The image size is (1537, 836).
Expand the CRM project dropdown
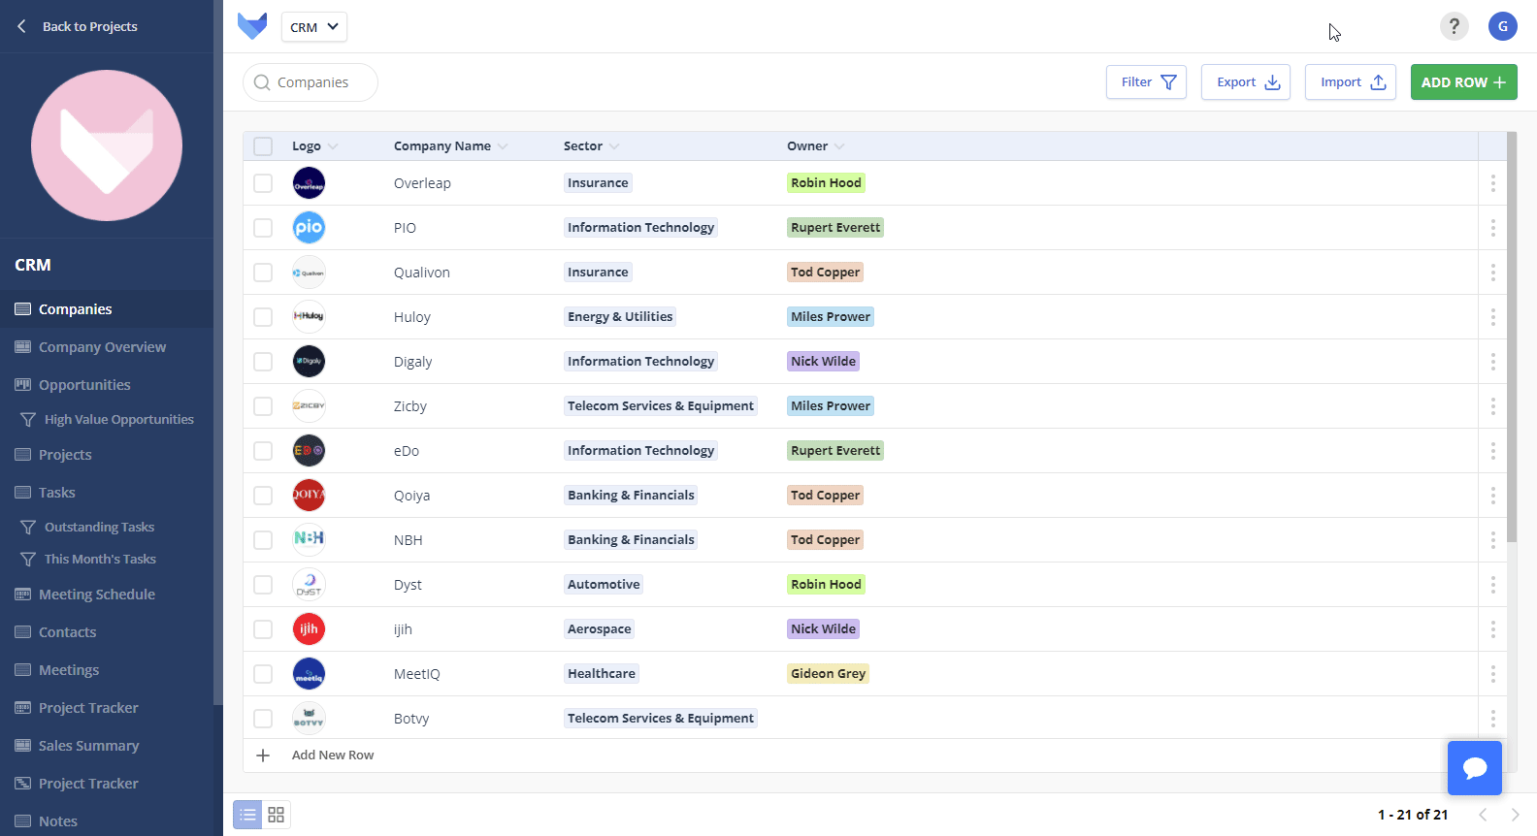(314, 27)
